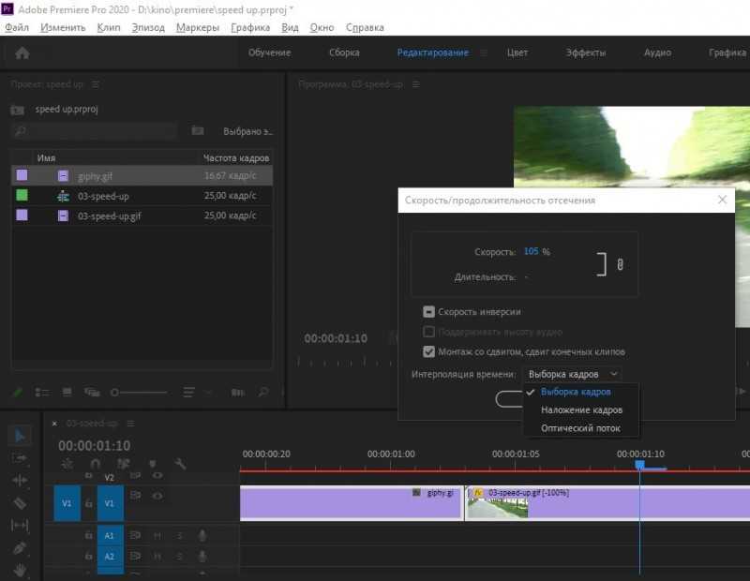Screen dimensions: 750x581
Task: Switch project panel to icon view
Action: point(67,392)
